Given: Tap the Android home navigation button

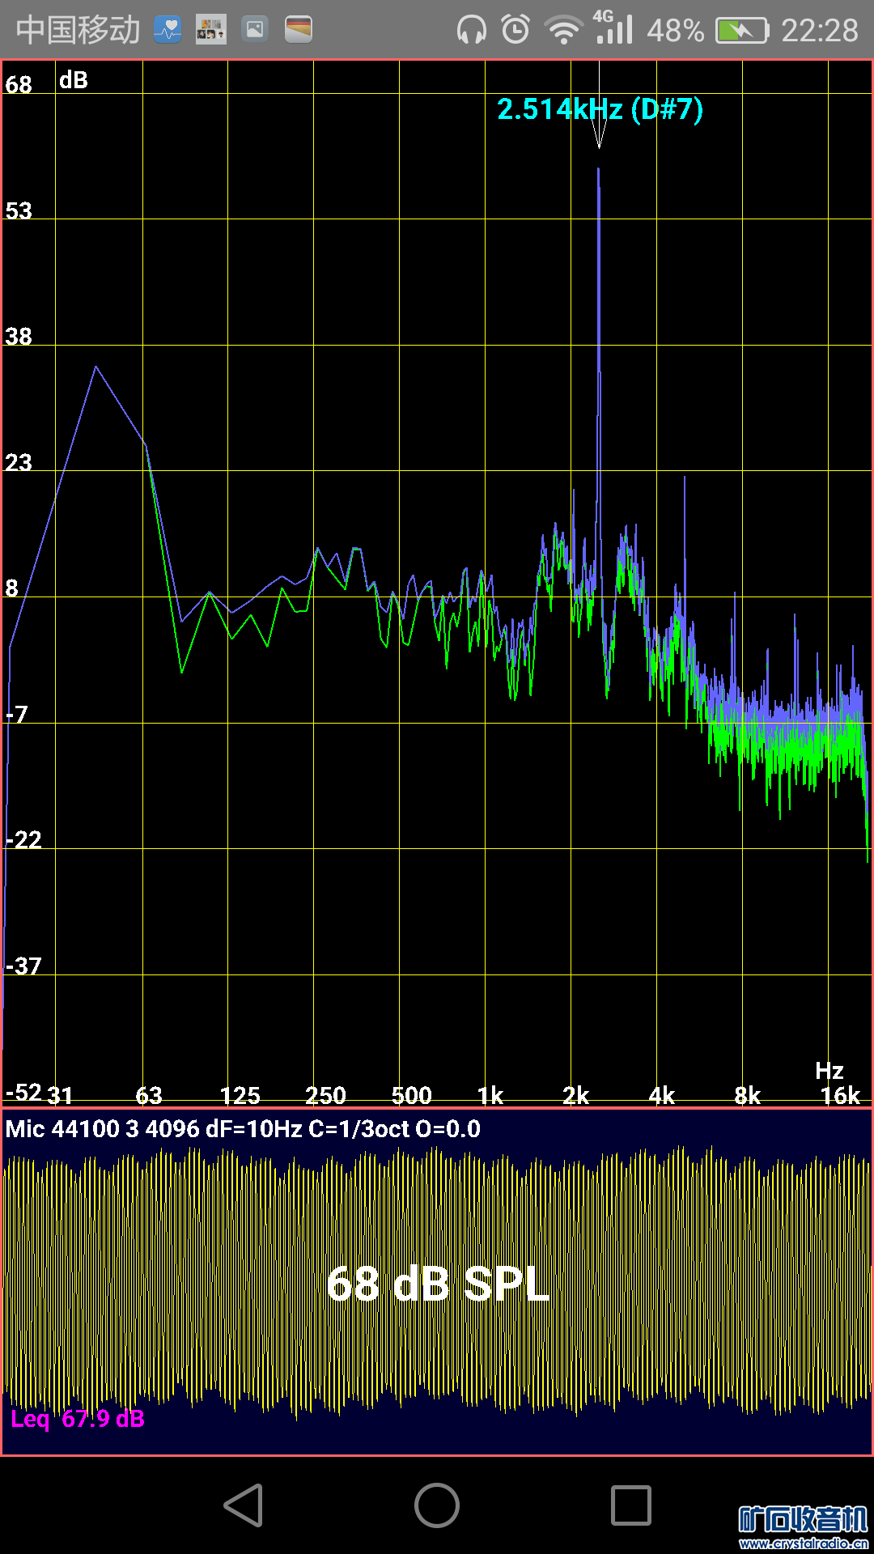Looking at the screenshot, I should click(437, 1505).
